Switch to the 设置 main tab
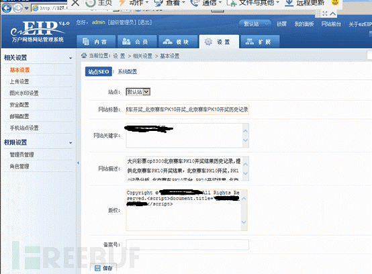 219,42
